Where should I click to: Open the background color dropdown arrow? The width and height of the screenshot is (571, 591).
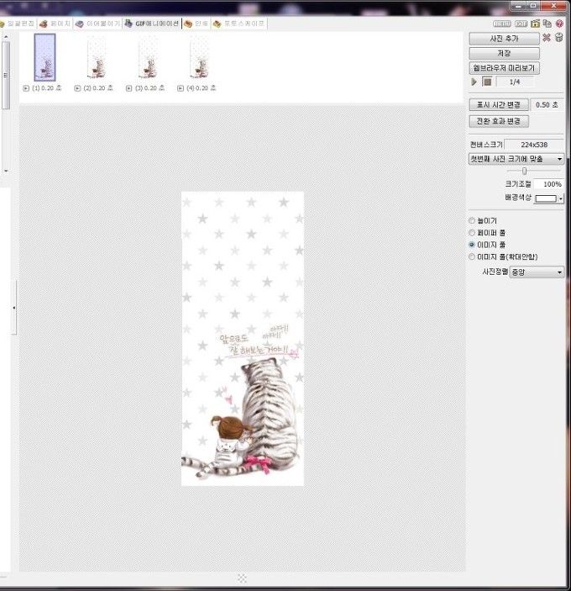[561, 198]
